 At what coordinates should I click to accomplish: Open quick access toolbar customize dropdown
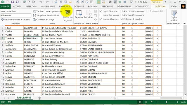click(x=135, y=2)
